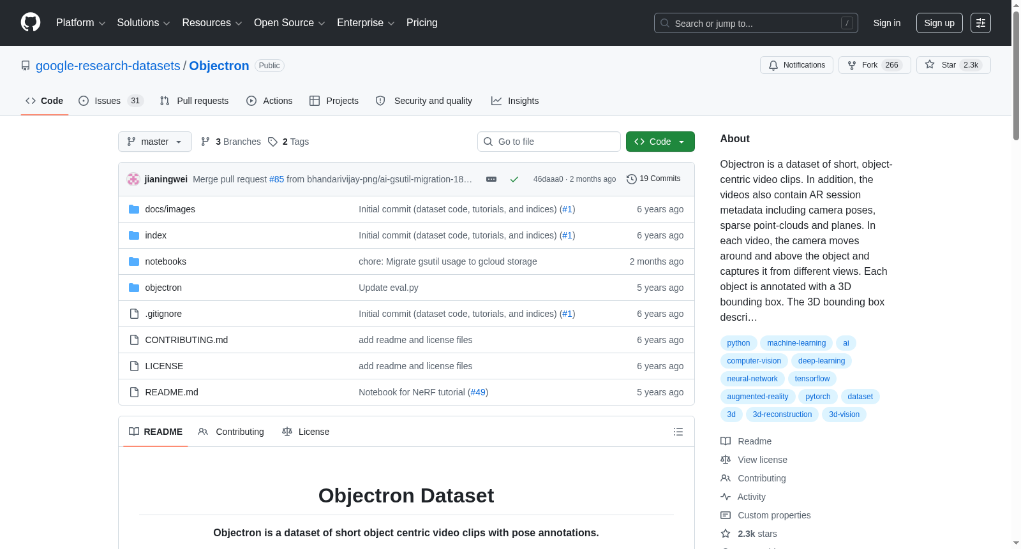
Task: Expand the Open Source menu
Action: (x=290, y=23)
